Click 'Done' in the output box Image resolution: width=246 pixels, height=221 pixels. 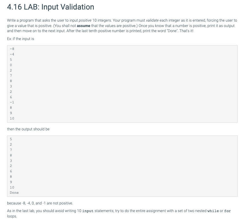tap(14, 192)
